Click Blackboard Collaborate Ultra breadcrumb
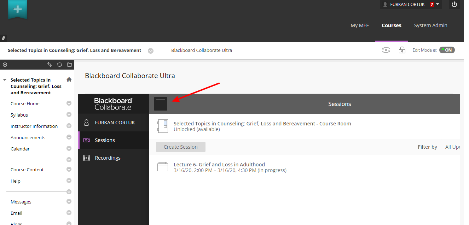The image size is (469, 225). tap(202, 51)
